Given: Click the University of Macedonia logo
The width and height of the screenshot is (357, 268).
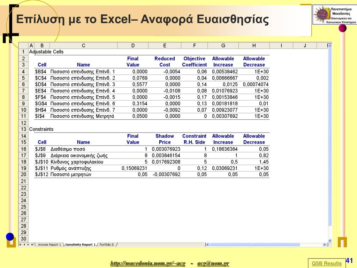Looking at the screenshot, I should (x=335, y=15).
